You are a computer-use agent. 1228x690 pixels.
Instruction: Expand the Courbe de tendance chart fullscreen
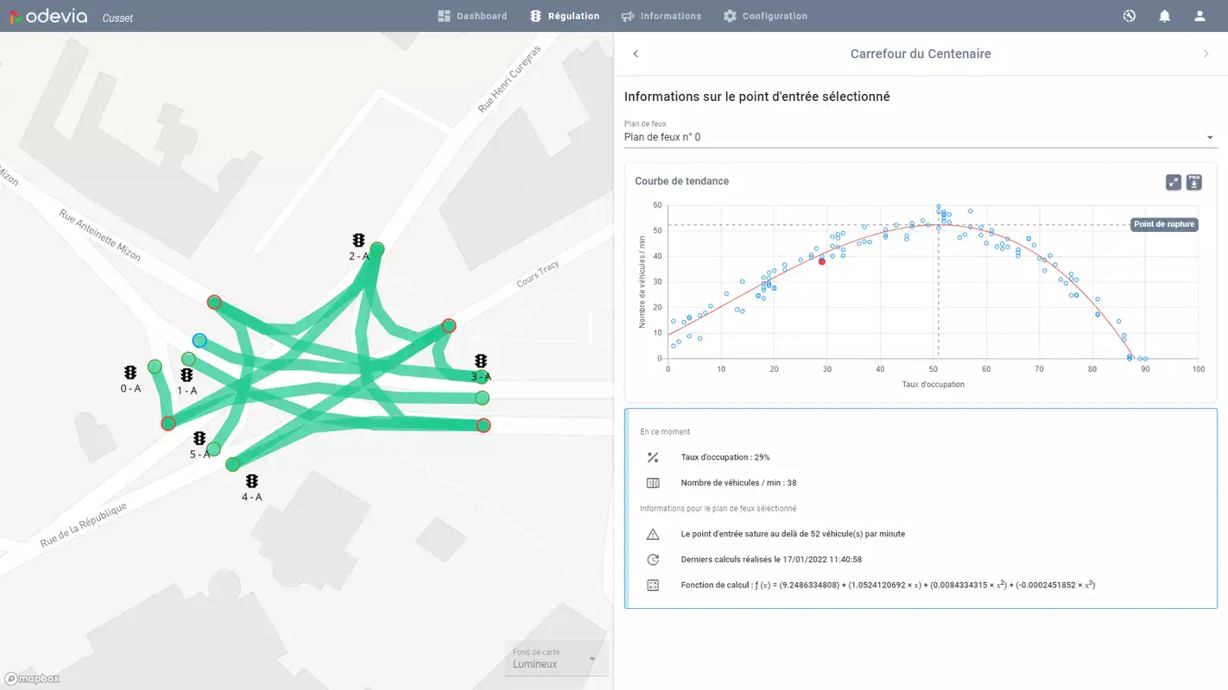click(1173, 182)
